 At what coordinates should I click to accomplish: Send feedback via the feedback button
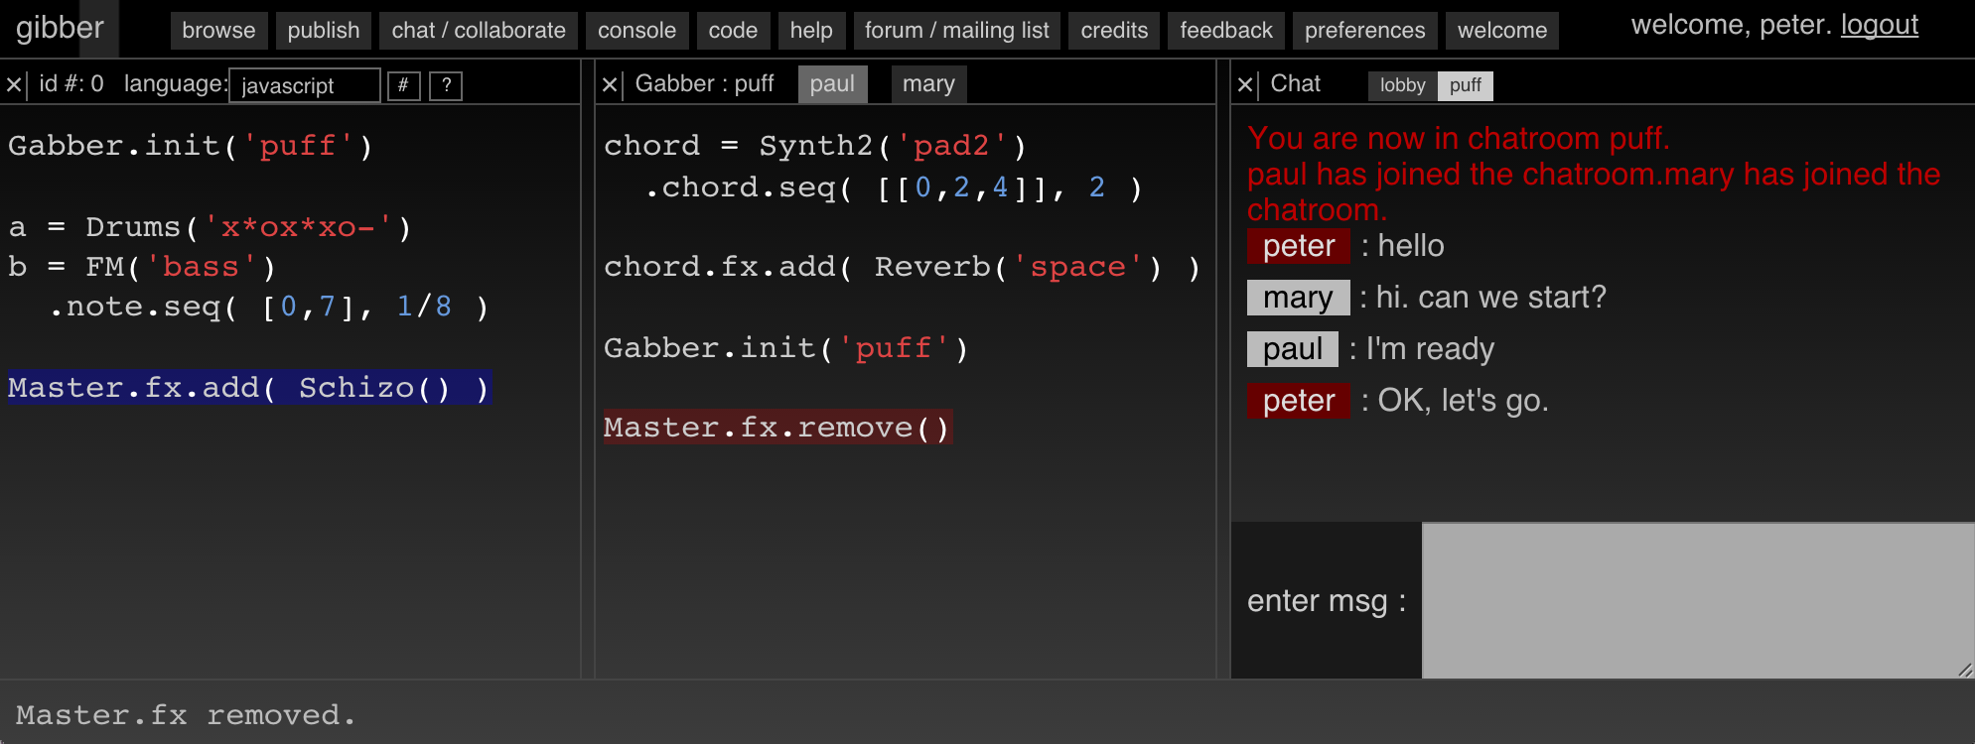1225,31
